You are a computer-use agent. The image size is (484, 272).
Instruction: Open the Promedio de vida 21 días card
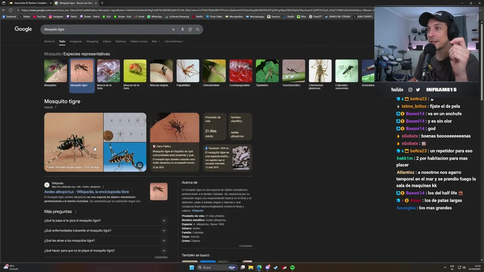coord(214,127)
